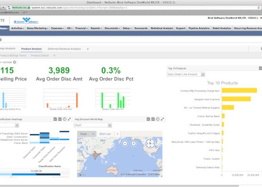This screenshot has width=262, height=187.
Task: Open the HR menu
Action: (69, 28)
